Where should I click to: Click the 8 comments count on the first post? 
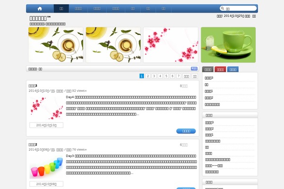click(184, 86)
